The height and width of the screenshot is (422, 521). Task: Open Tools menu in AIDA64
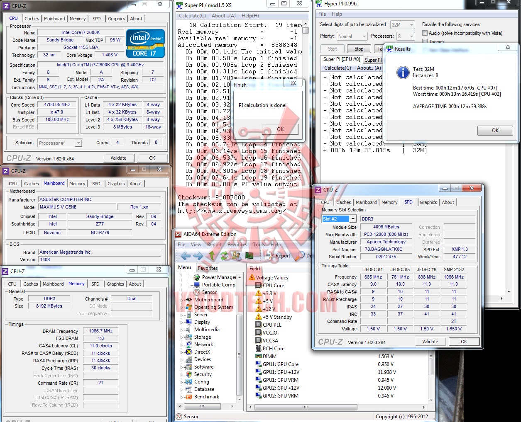[259, 245]
